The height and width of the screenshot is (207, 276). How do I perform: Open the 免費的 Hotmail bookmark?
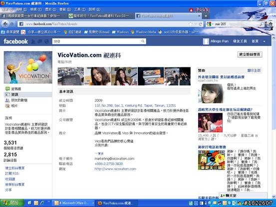point(97,32)
